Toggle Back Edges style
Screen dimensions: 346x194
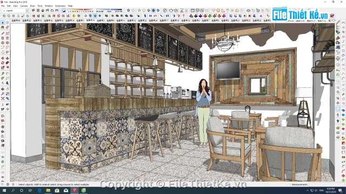[x=133, y=10]
